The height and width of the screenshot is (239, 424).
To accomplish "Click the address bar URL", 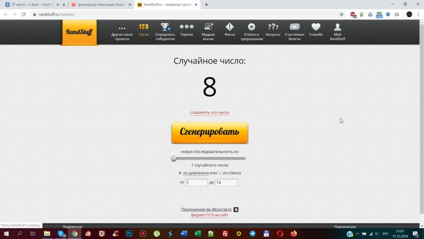I will 57,14.
